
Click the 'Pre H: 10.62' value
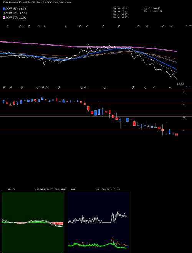[x=120, y=11]
